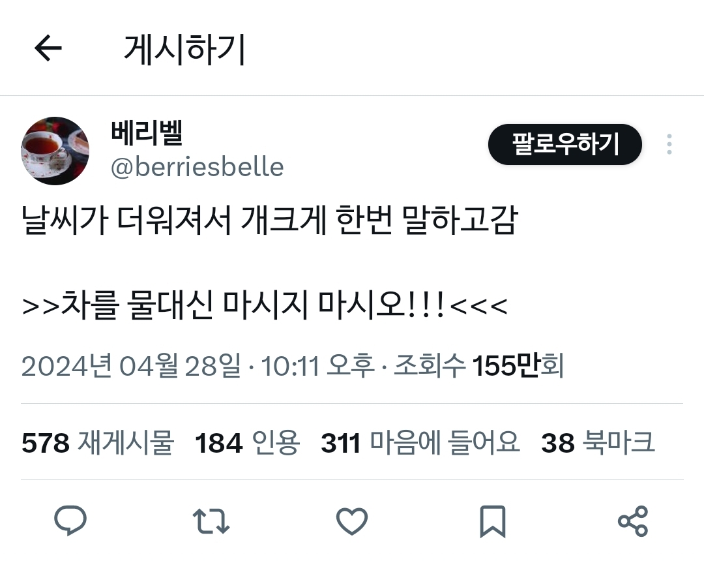704x561 pixels.
Task: Follow 베리벨 with the 팔로우하기 button
Action: pyautogui.click(x=565, y=144)
